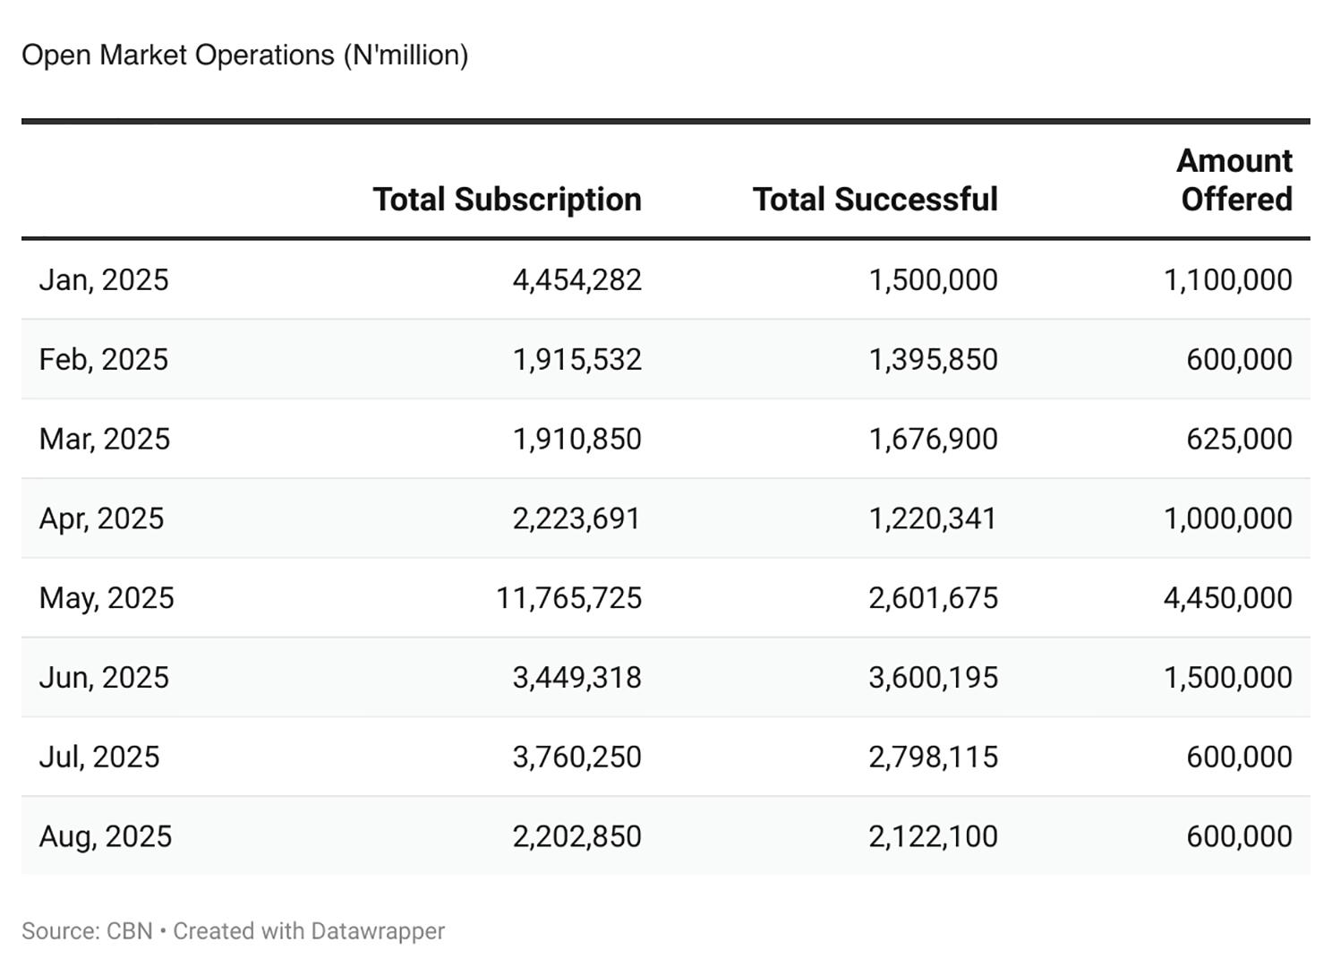
Task: Select Mar's total successful value 1,676,900
Action: click(x=933, y=439)
